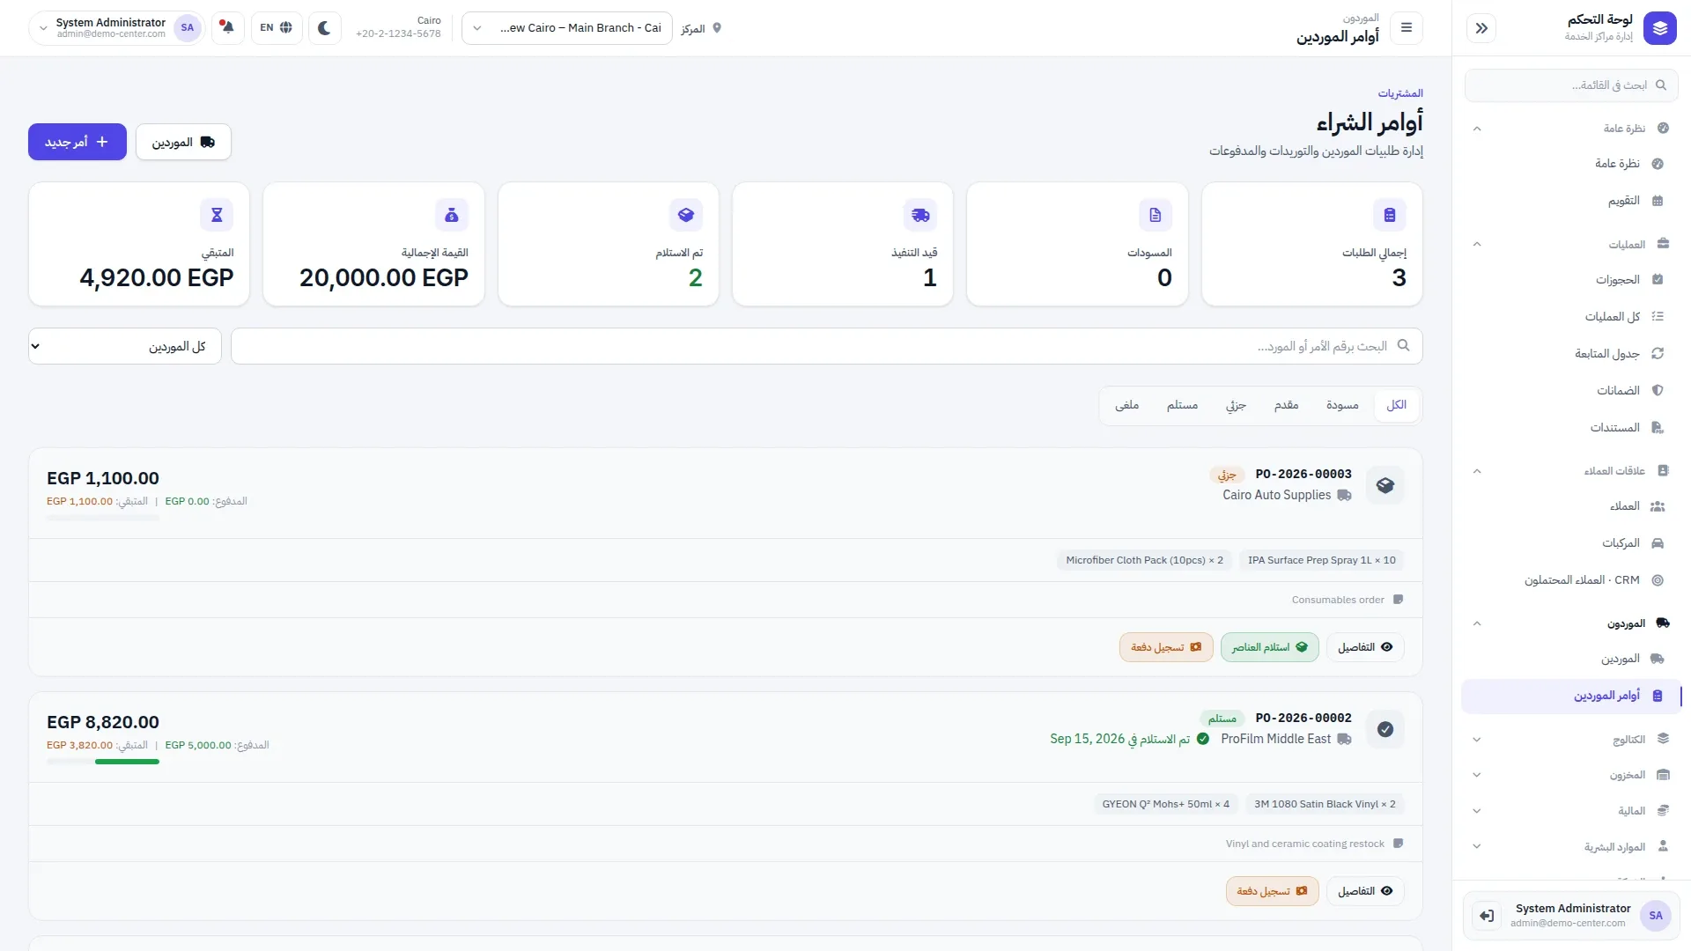This screenshot has width=1691, height=951.
Task: Collapse sidebar using double-chevron icon
Action: [1481, 28]
